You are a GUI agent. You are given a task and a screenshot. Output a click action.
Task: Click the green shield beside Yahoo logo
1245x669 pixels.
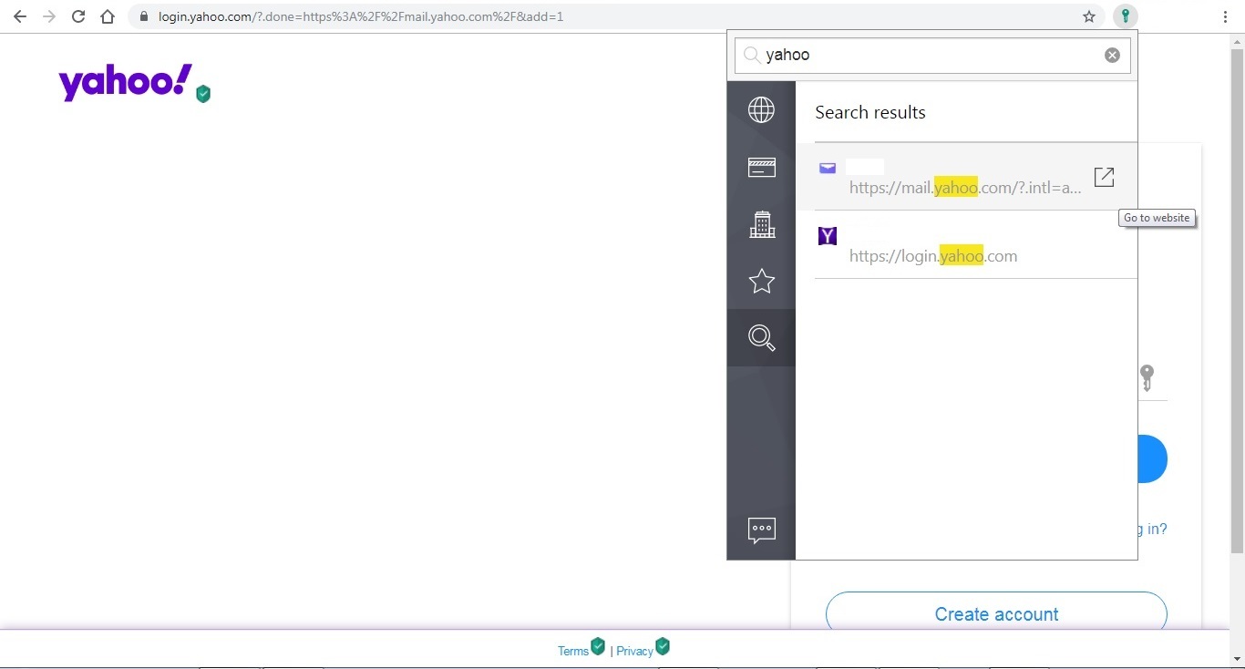203,94
